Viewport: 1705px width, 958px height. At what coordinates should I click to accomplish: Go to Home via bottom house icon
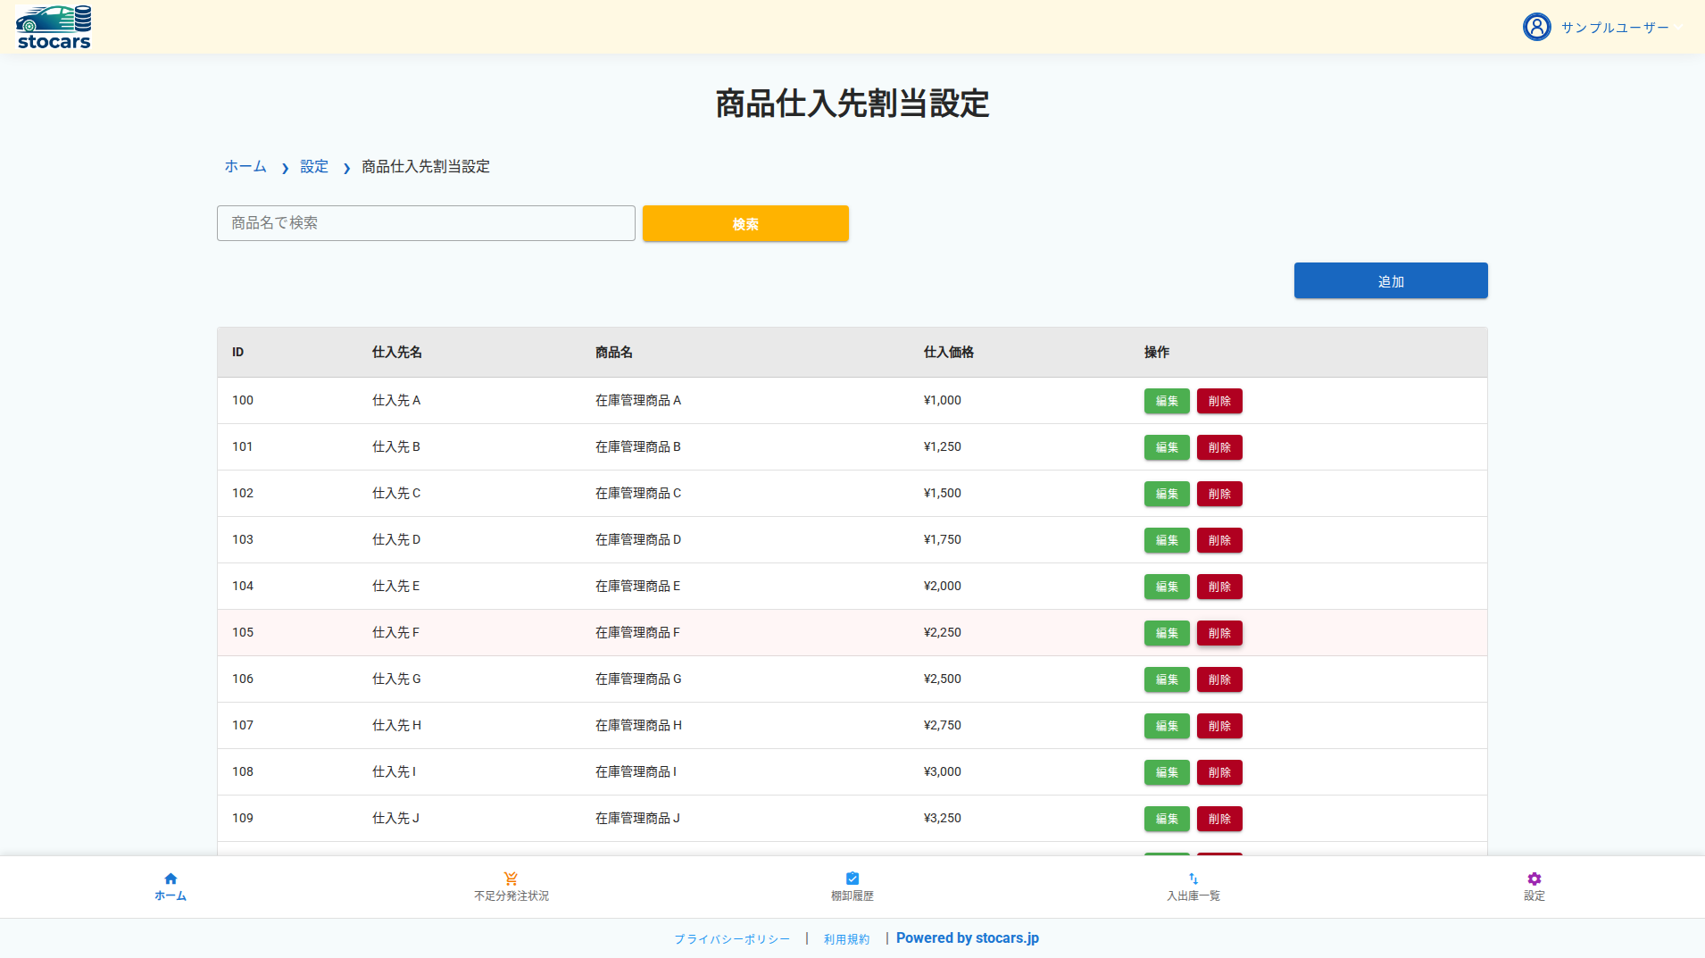click(x=170, y=879)
